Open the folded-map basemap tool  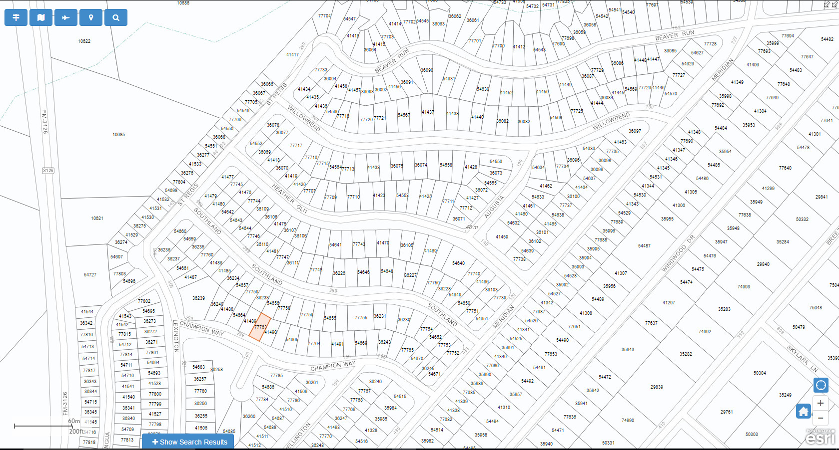click(41, 17)
